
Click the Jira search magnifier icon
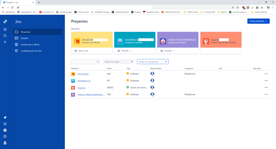click(x=5, y=36)
